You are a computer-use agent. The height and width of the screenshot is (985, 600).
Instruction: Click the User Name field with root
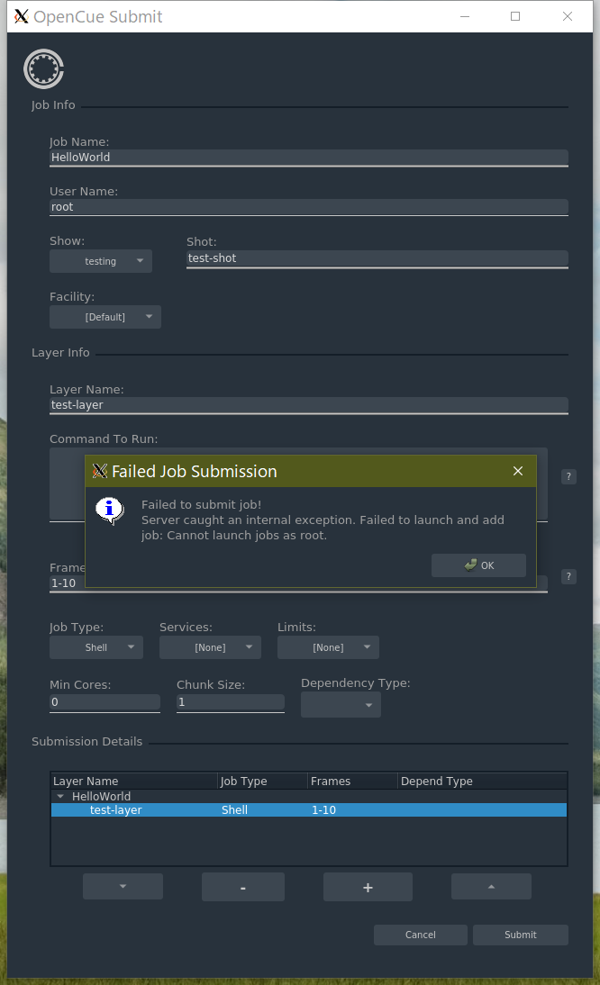coord(308,207)
